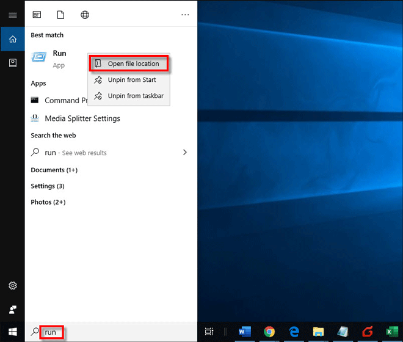Screen dimensions: 403x342
Task: Open the notepad-like app on taskbar
Action: pos(343,332)
